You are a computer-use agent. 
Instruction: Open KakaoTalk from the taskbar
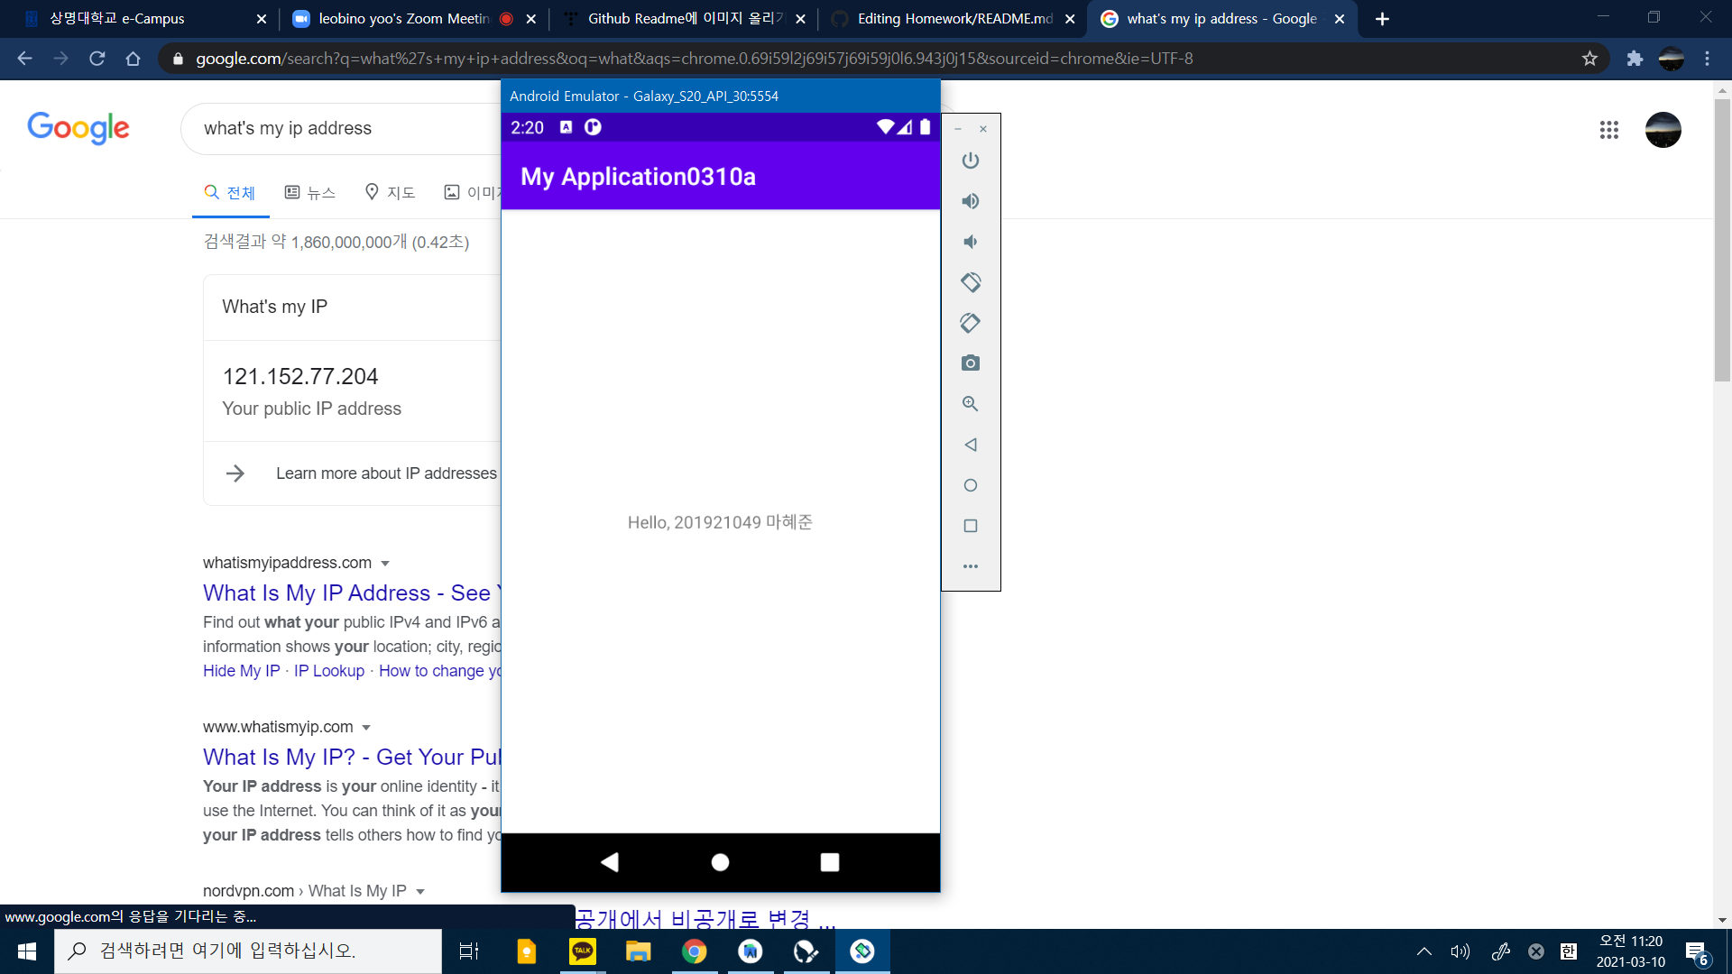coord(583,951)
